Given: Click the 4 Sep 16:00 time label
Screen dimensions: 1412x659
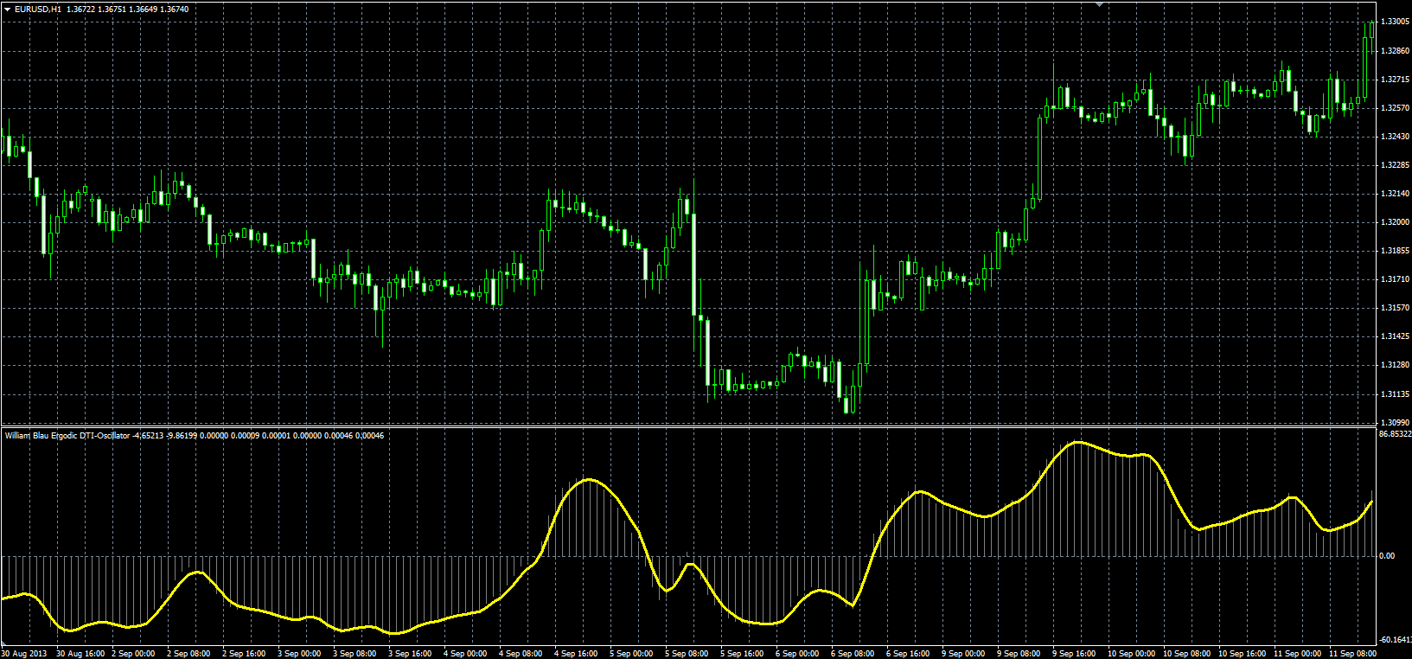Looking at the screenshot, I should [x=577, y=654].
